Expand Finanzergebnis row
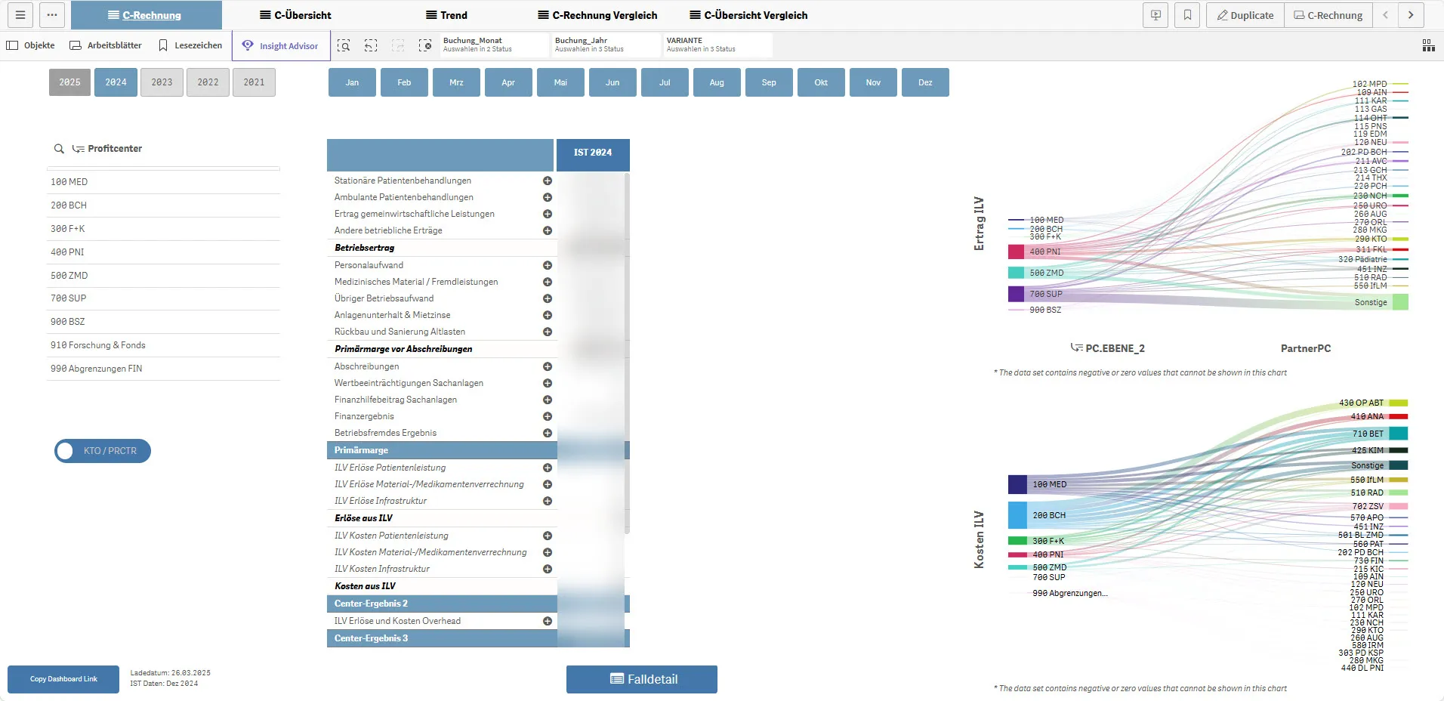Screen dimensions: 1444x701 [548, 416]
